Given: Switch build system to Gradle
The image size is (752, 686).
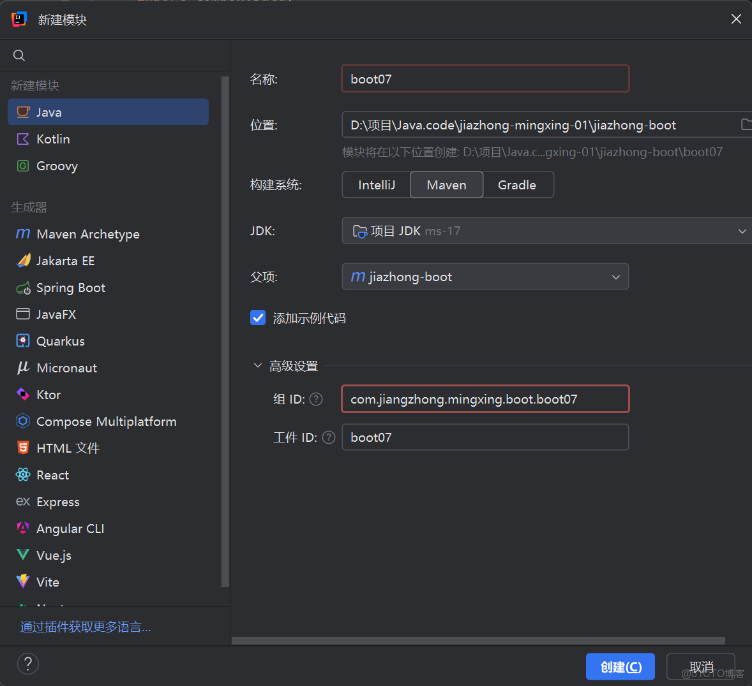Looking at the screenshot, I should click(x=517, y=184).
